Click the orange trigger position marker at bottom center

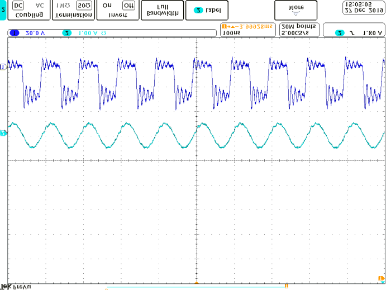196,284
